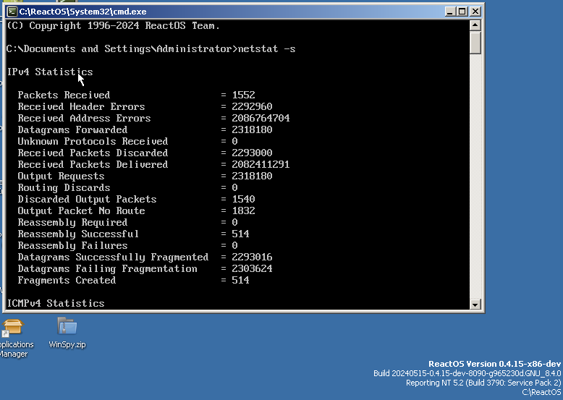Click 'Reassembly Failures' label
The image size is (563, 400).
tap(72, 245)
